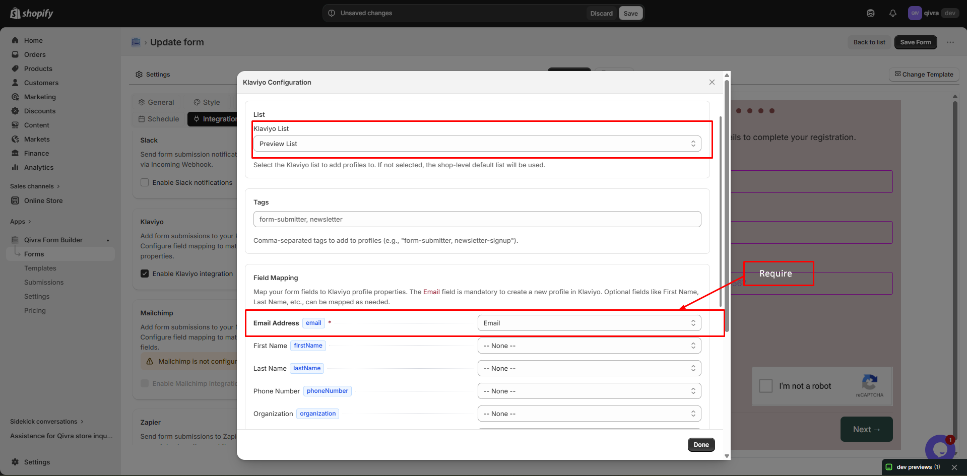Click the firstName field tag
Image resolution: width=967 pixels, height=476 pixels.
(308, 346)
